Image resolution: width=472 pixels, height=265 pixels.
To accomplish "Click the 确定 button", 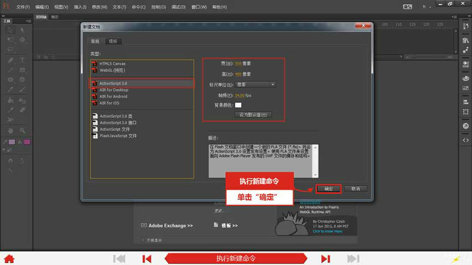I will [x=329, y=189].
